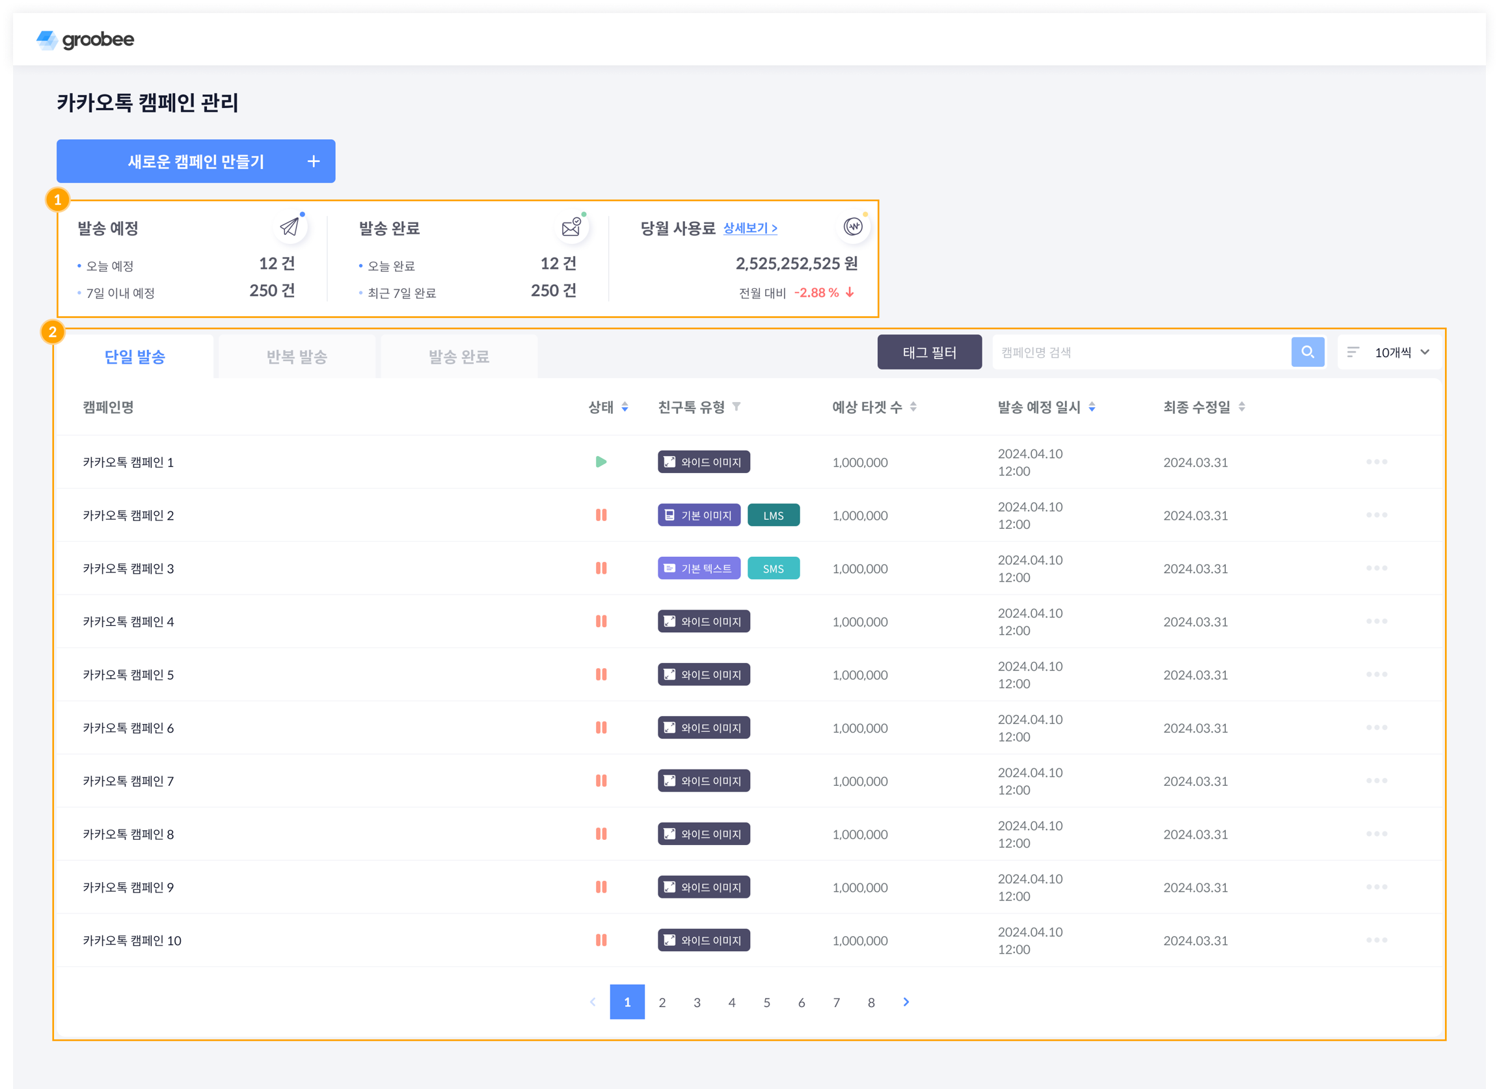Open three-dot menu for 카카오톡 캠페인 5
1499x1089 pixels.
pyautogui.click(x=1376, y=674)
